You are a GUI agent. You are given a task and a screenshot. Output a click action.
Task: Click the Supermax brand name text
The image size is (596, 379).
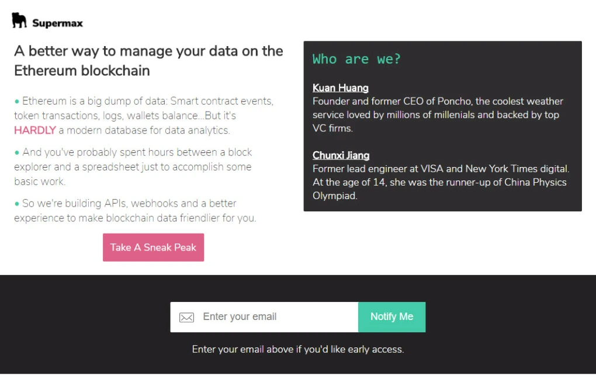coord(57,23)
